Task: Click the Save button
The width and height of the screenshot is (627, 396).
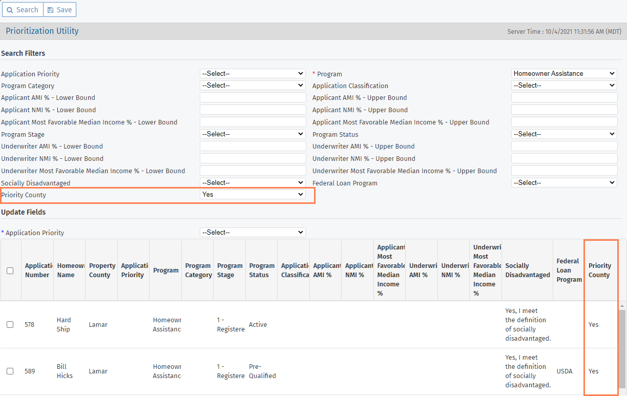Action: point(59,10)
